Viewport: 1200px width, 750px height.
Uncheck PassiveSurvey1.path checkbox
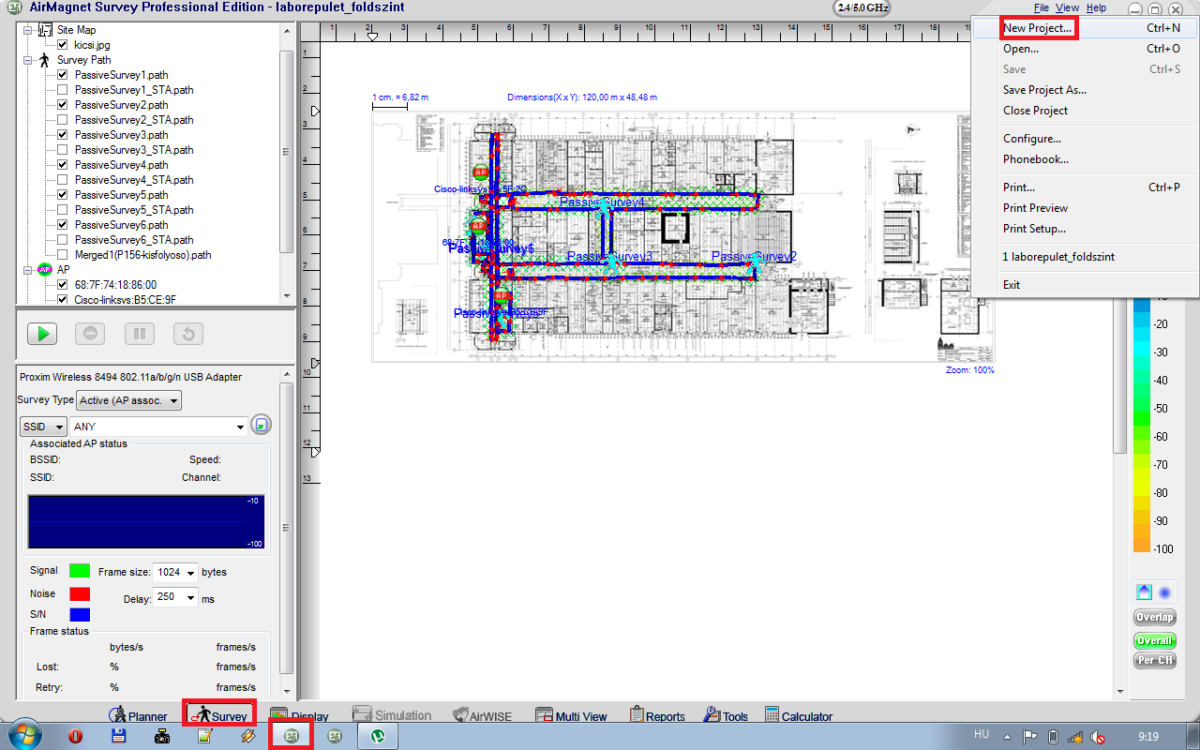pyautogui.click(x=63, y=75)
